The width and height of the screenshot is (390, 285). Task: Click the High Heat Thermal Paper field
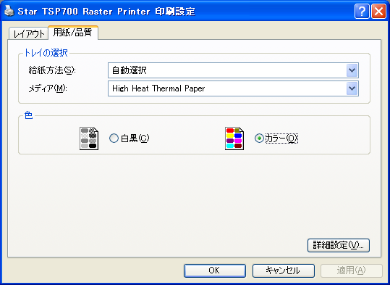click(233, 88)
